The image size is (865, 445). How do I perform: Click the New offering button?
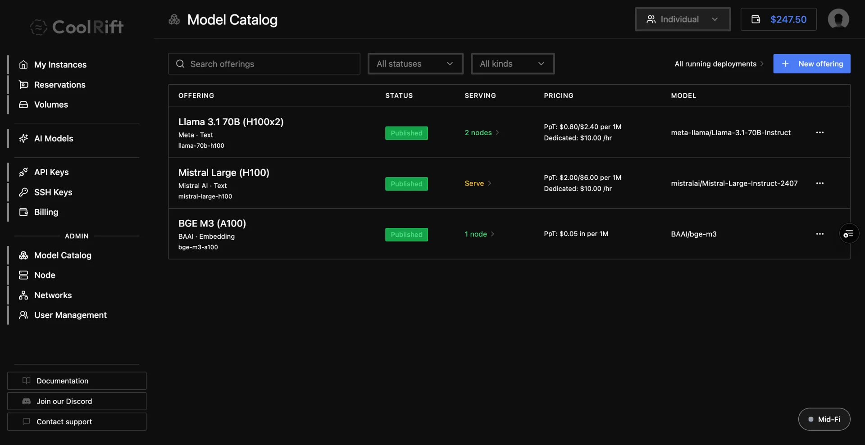pyautogui.click(x=812, y=64)
